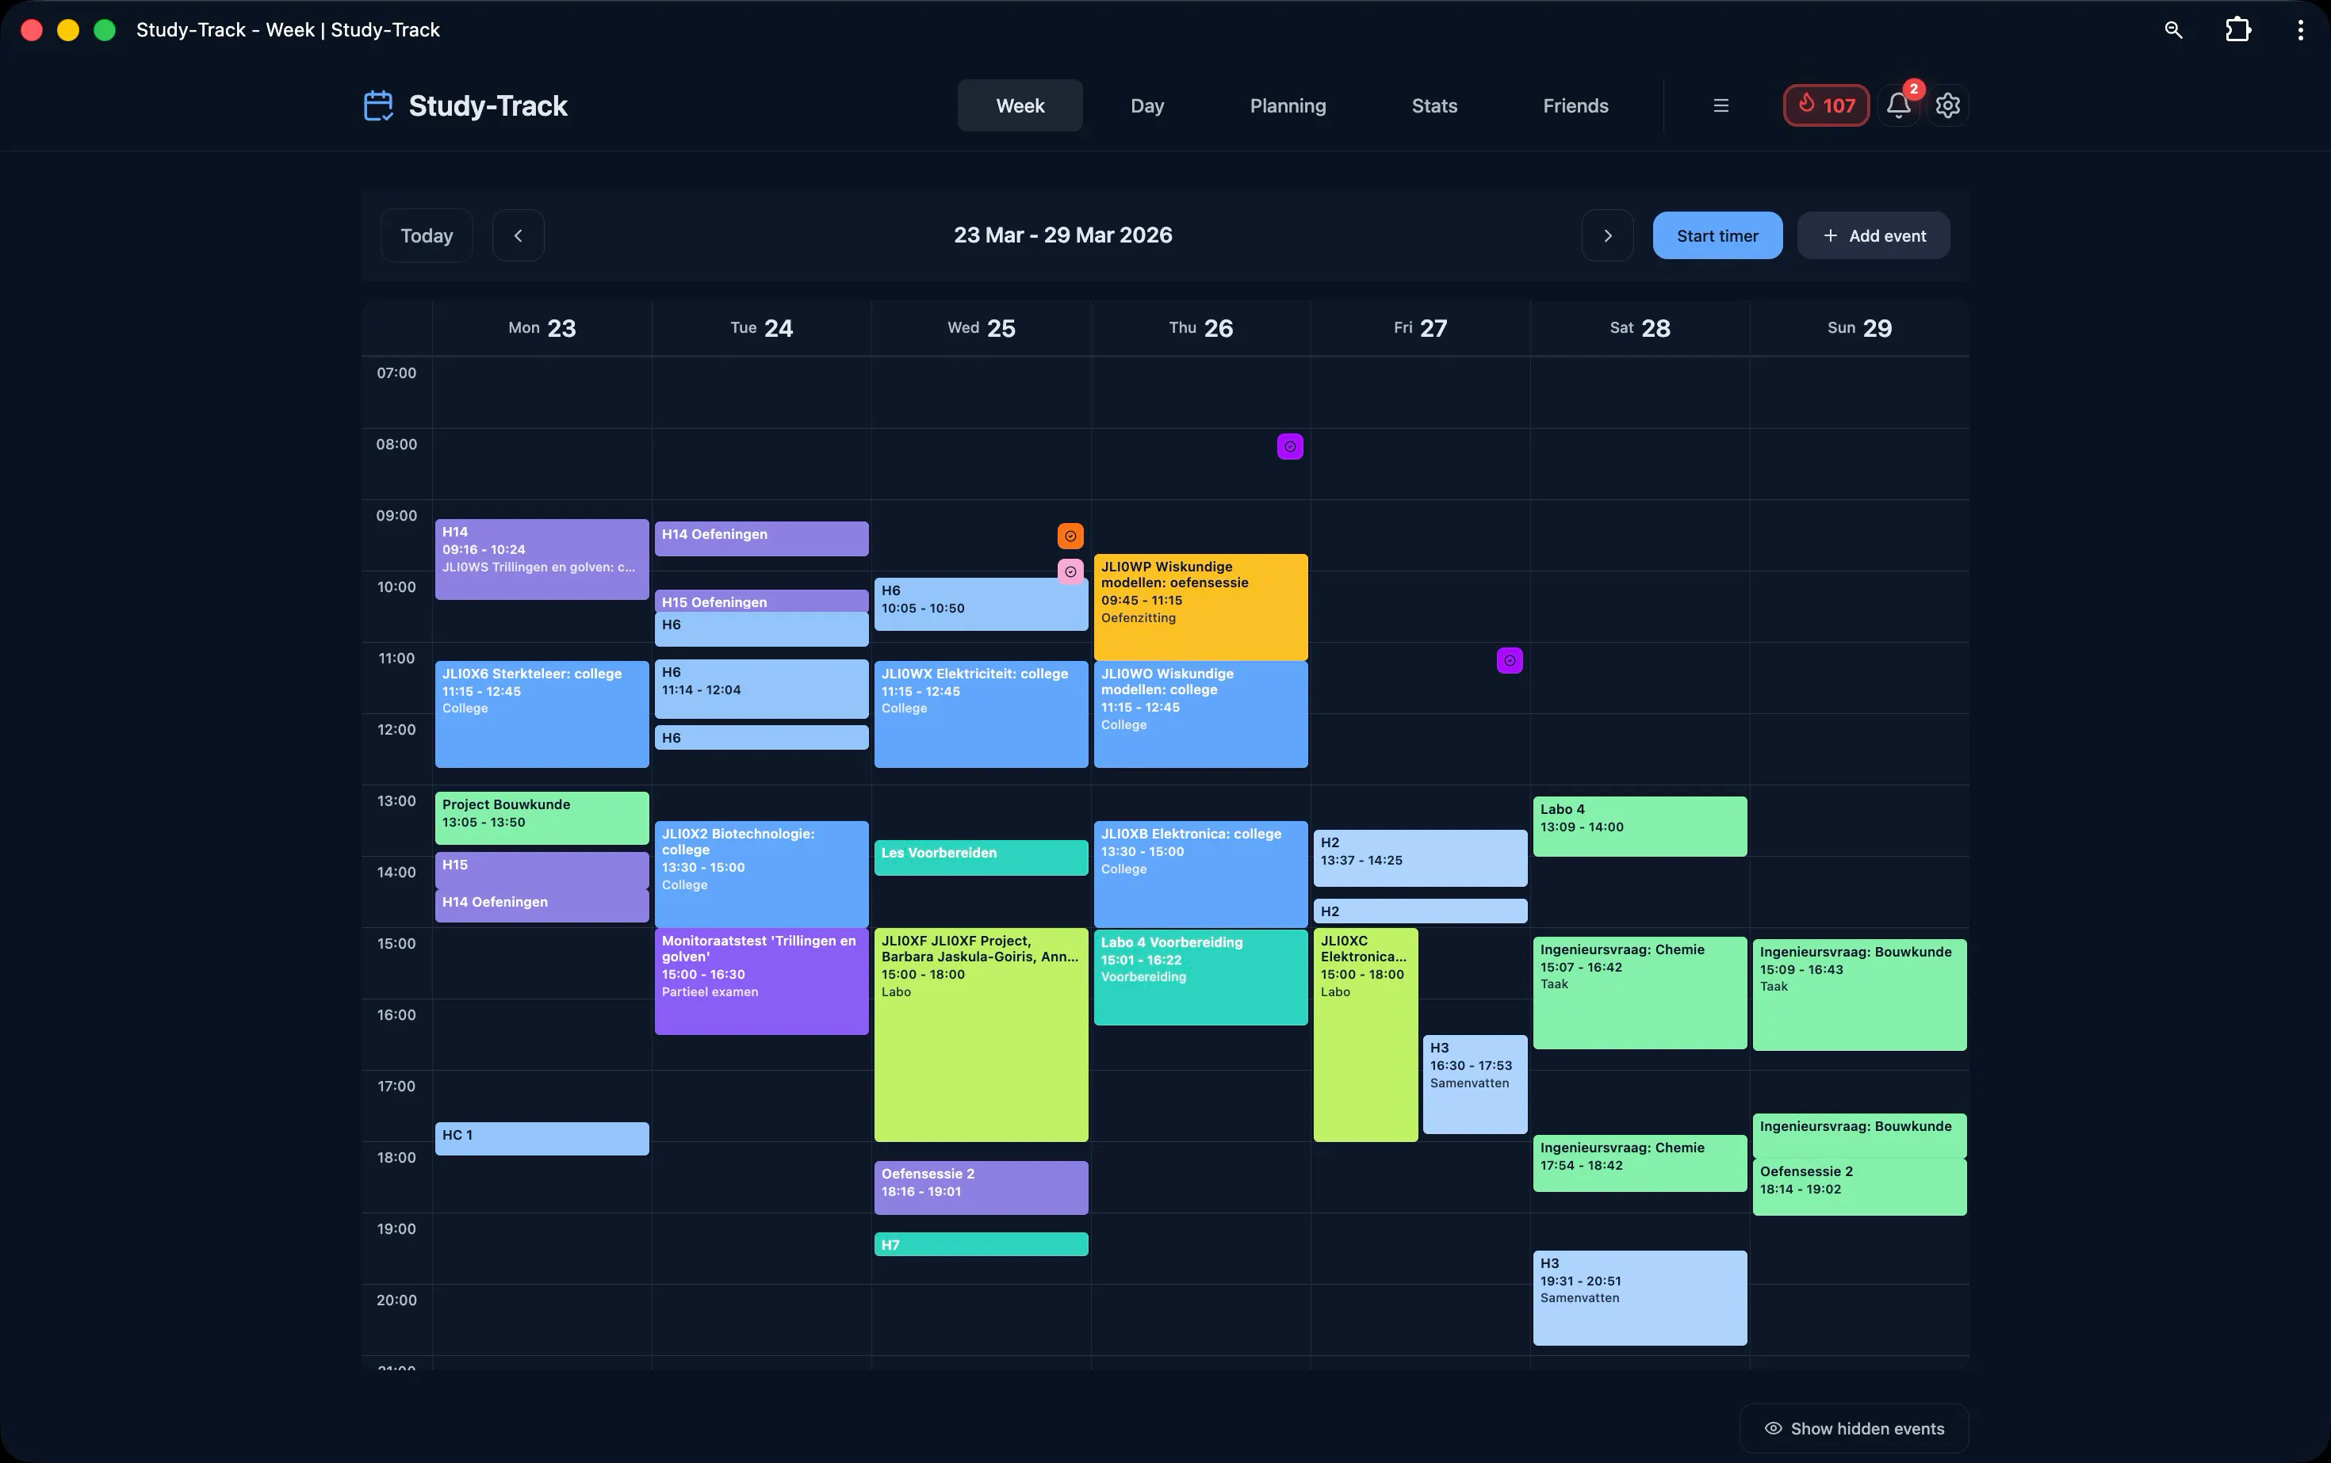
Task: Open the H2 event at 13:37 on Friday
Action: pyautogui.click(x=1420, y=858)
